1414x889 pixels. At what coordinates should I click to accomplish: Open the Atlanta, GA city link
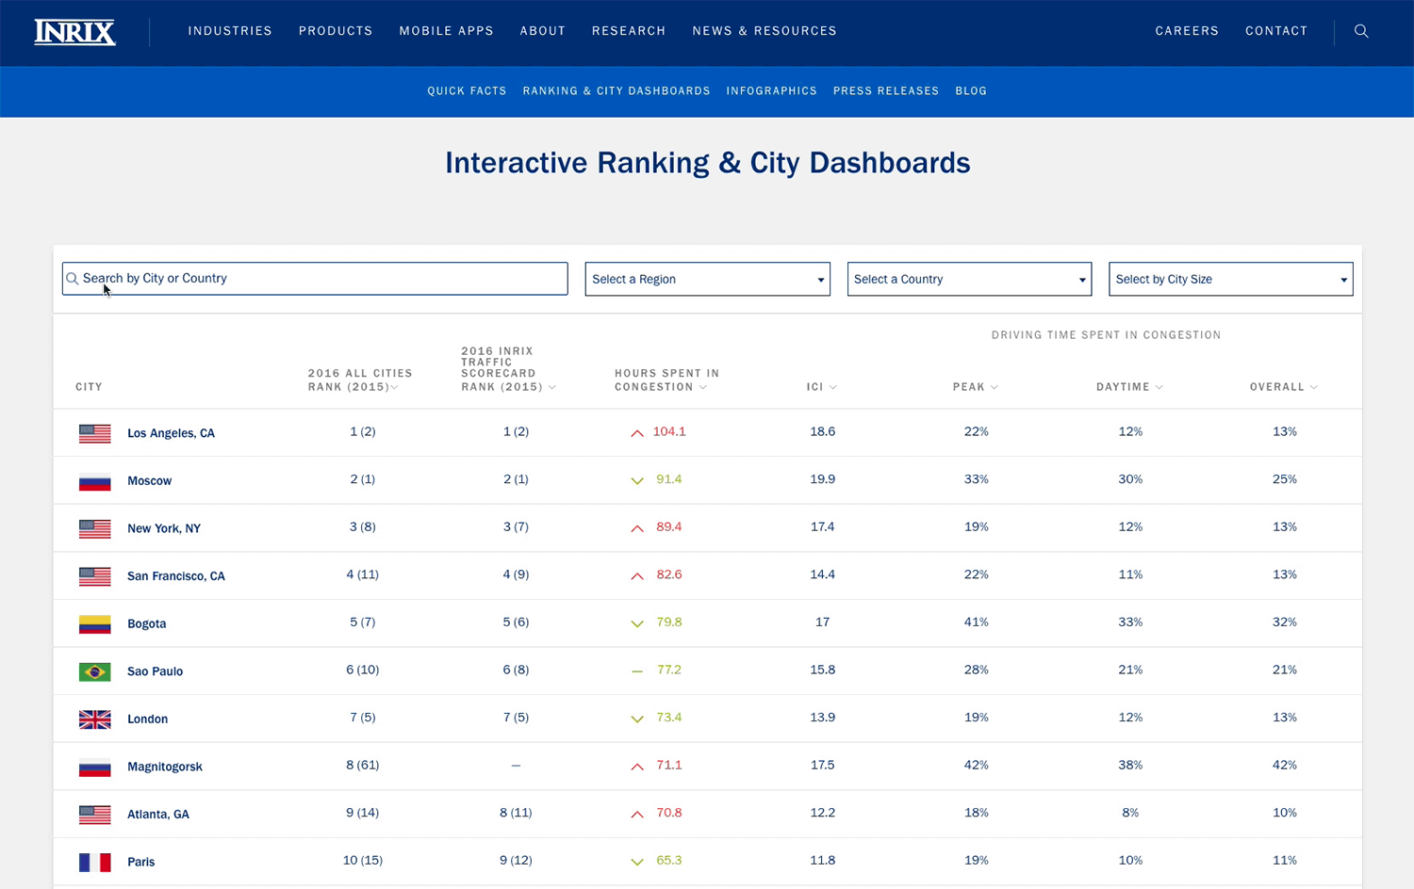(x=158, y=814)
